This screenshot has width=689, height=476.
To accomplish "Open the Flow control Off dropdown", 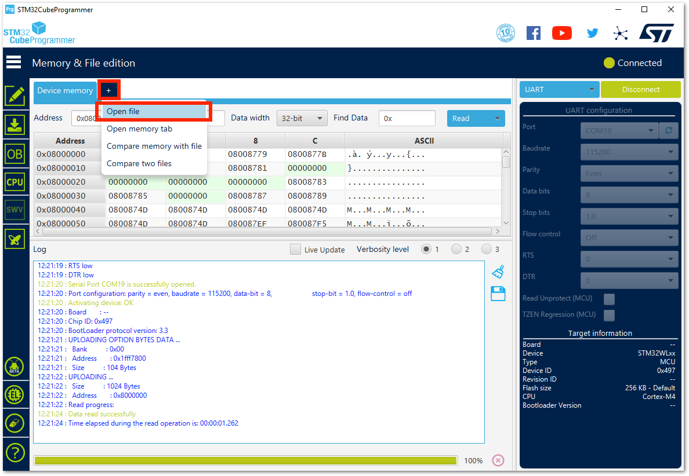I will coord(629,237).
